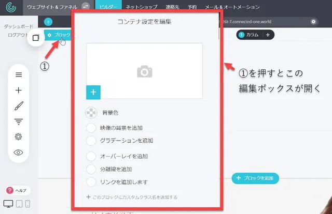Screen dimensions: 332x214
Task: Click the square page icon near ログアウト
Action: pyautogui.click(x=36, y=38)
